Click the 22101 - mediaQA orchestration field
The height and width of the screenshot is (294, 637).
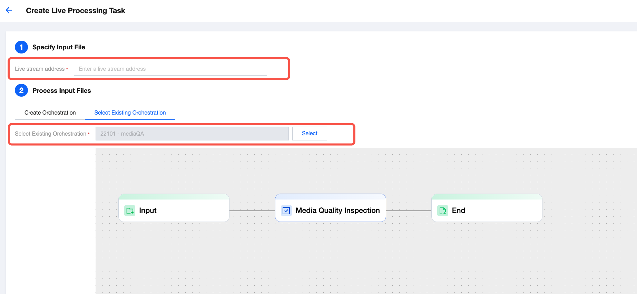pyautogui.click(x=192, y=134)
